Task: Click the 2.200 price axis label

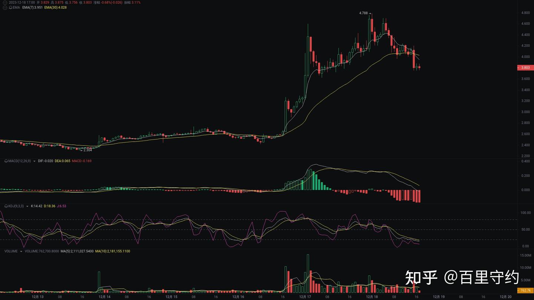Action: (x=525, y=156)
